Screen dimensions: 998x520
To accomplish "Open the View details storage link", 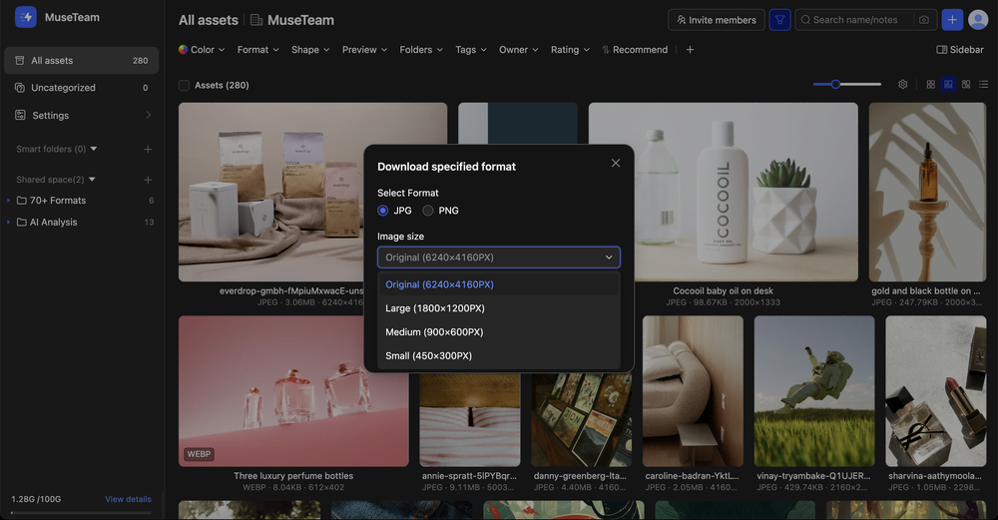I will click(128, 499).
